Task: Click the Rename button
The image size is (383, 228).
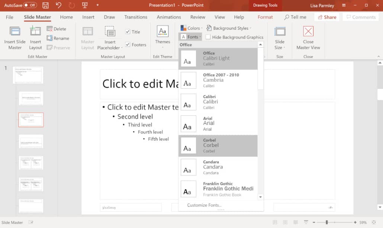Action: pyautogui.click(x=59, y=38)
